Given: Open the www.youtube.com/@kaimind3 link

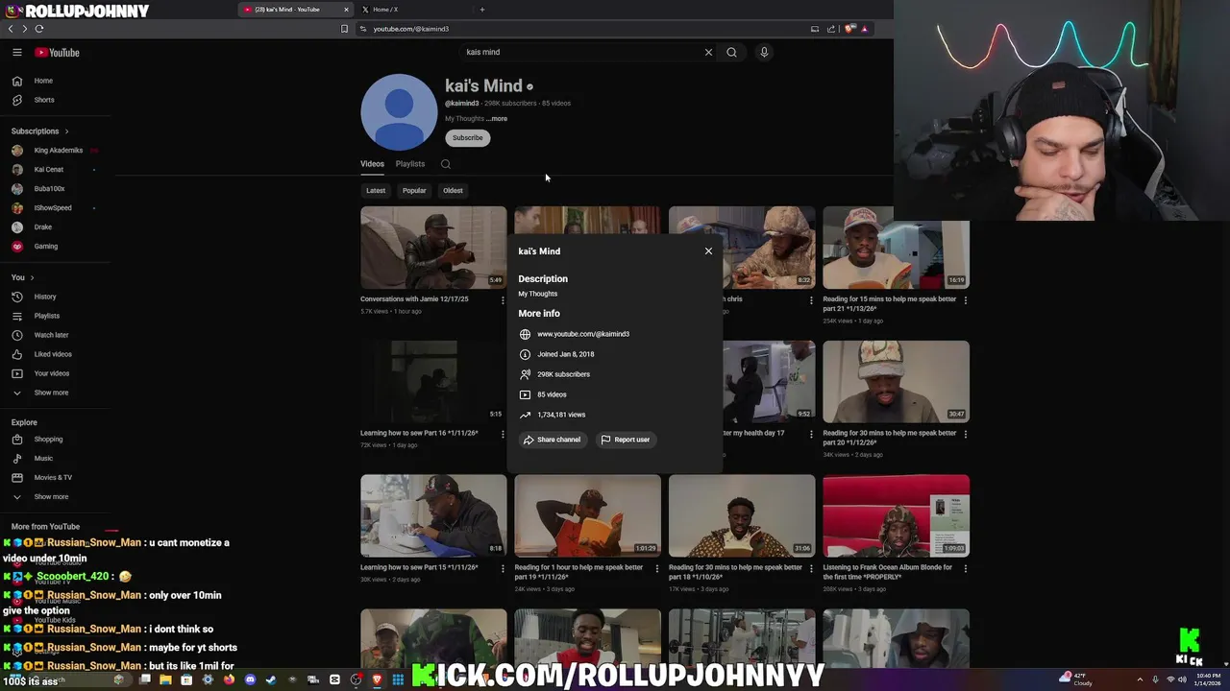Looking at the screenshot, I should (583, 334).
